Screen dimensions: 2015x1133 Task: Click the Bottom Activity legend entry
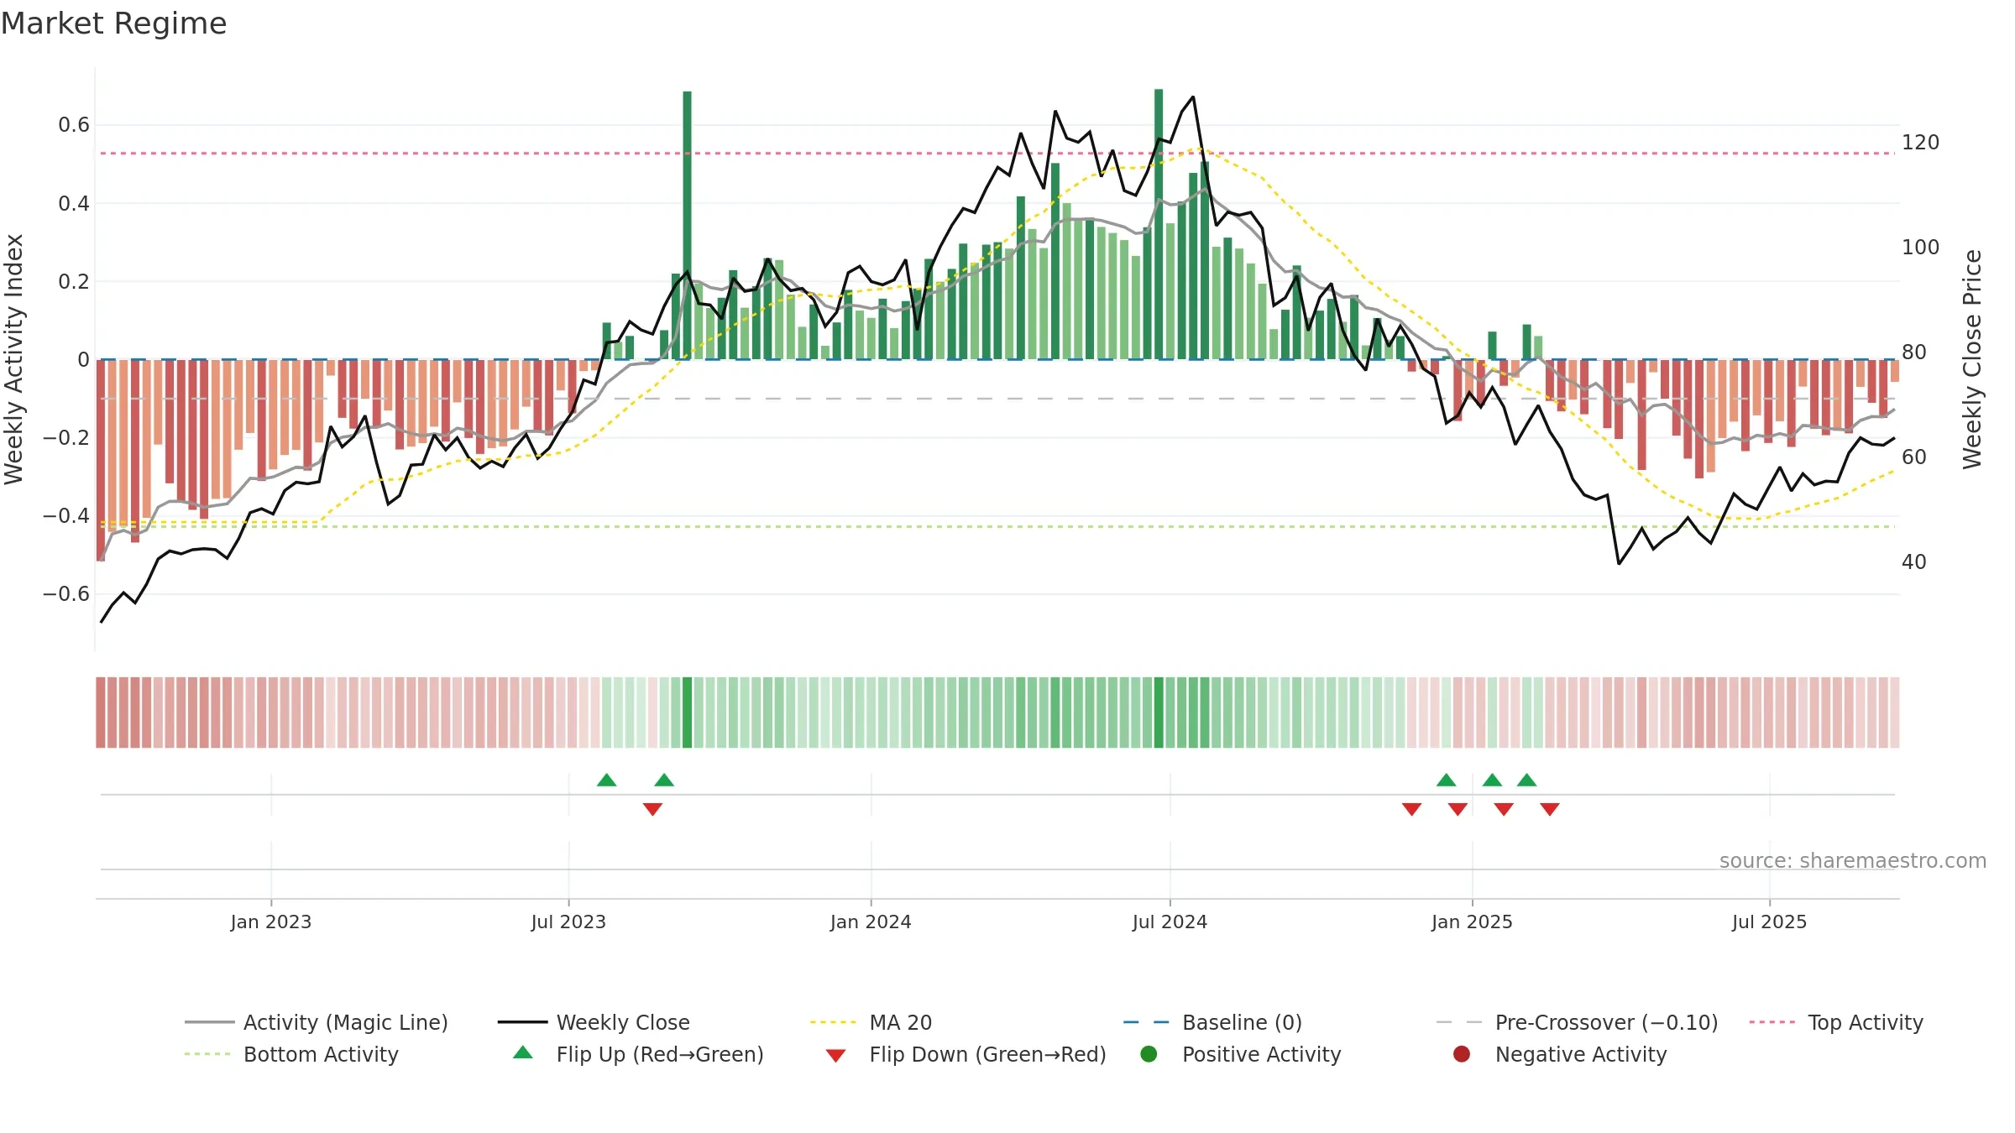tap(291, 1054)
